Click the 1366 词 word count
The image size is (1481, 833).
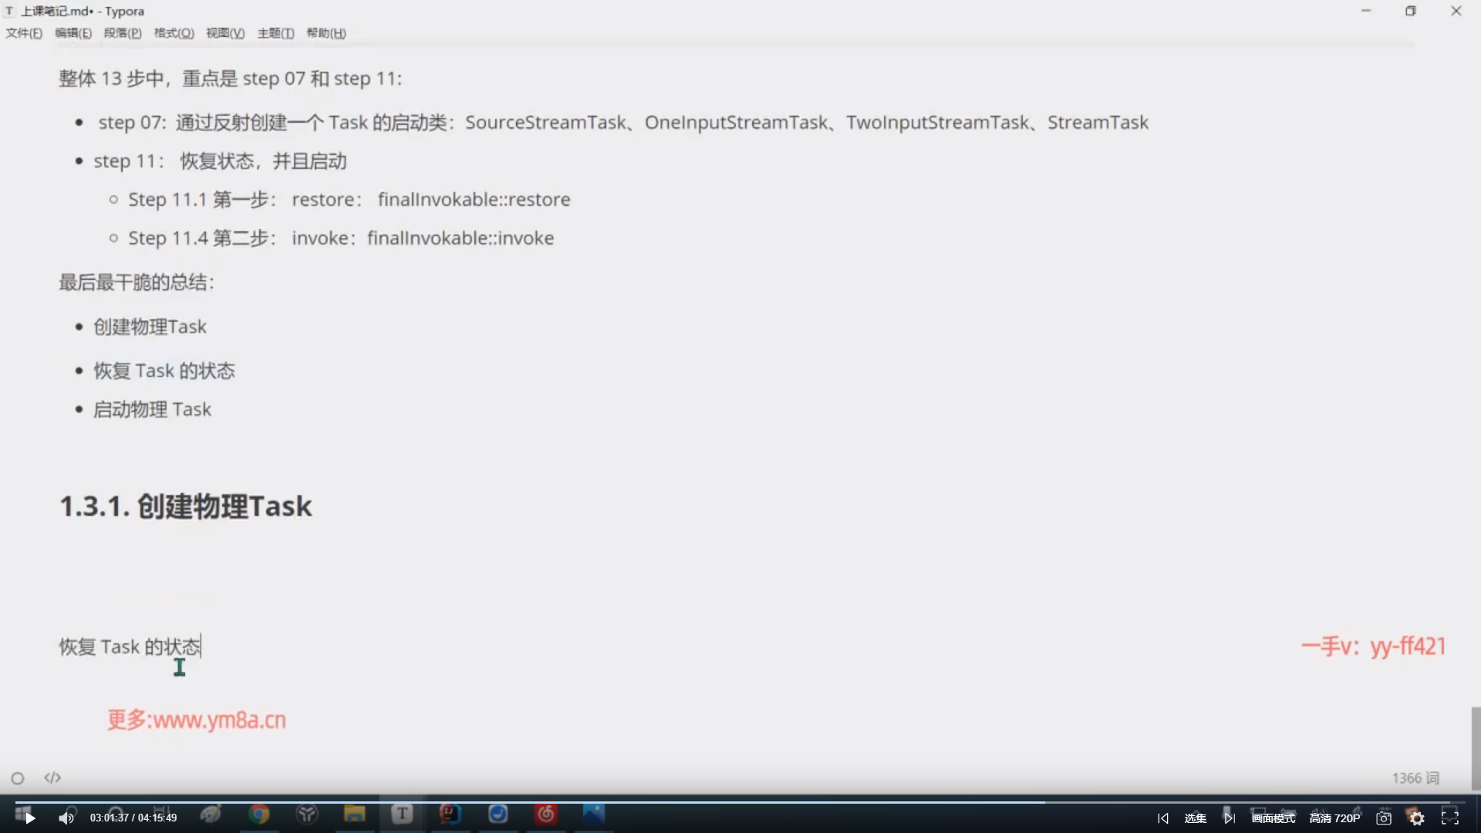(x=1415, y=778)
